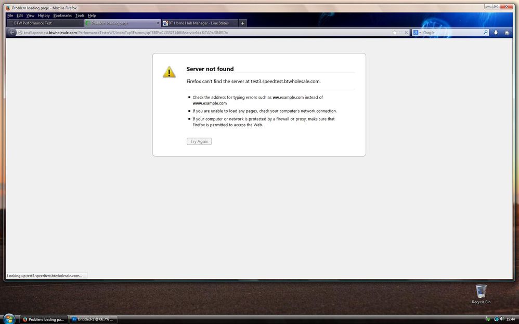Close the Firefox window
519x324 pixels.
[x=507, y=7]
